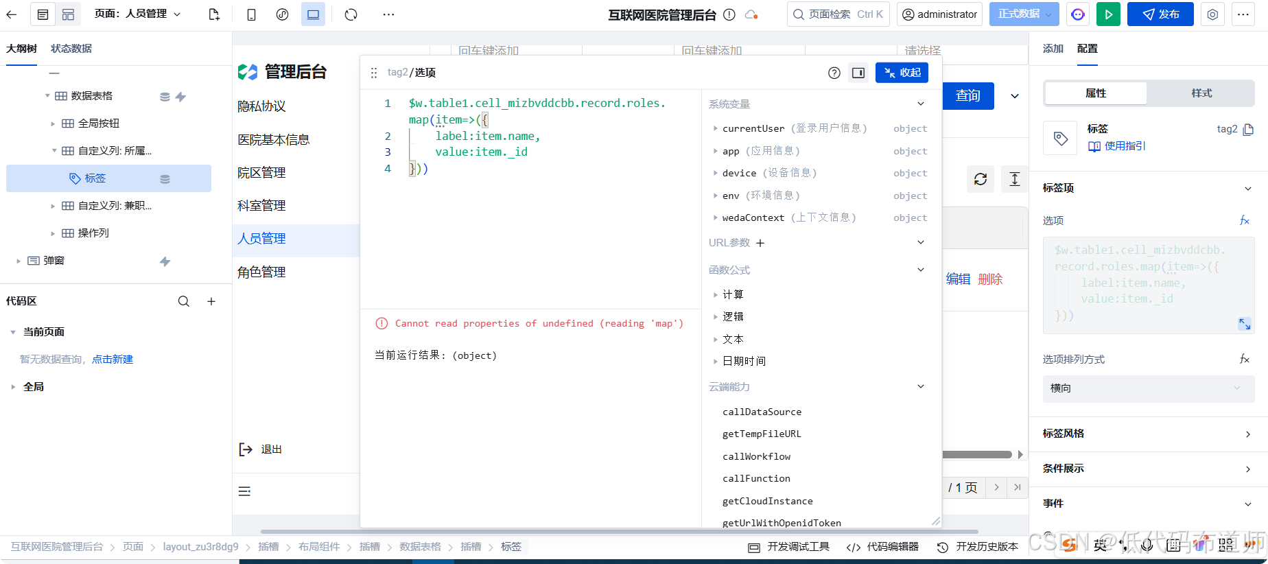Viewport: 1268px width, 564px height.
Task: Click the table refresh icon
Action: [x=981, y=179]
